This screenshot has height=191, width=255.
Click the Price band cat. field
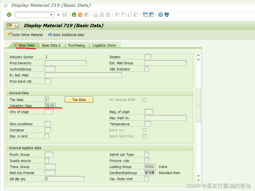pos(48,81)
